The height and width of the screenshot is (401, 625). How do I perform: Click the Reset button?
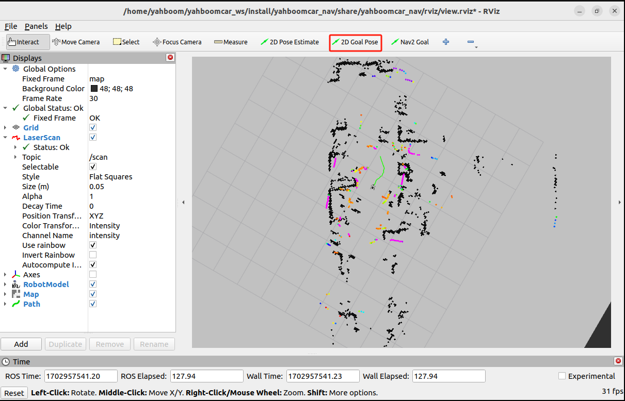point(14,393)
